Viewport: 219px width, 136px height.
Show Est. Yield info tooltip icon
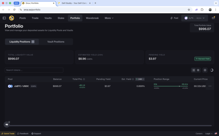pyautogui.click(x=133, y=79)
